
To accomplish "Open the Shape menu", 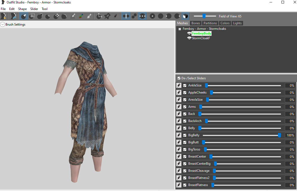I will pyautogui.click(x=22, y=9).
